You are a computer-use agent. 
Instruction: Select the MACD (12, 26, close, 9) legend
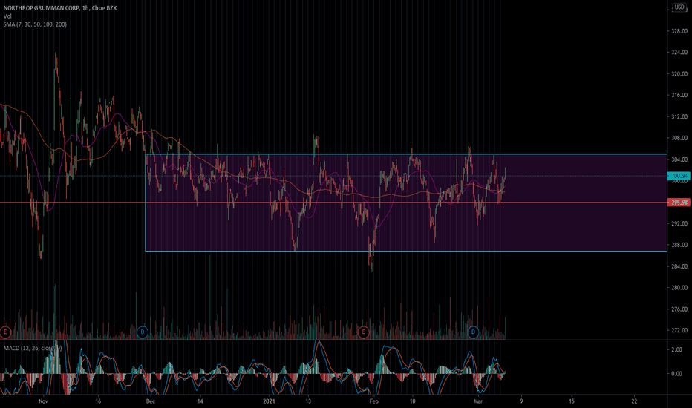[x=33, y=348]
